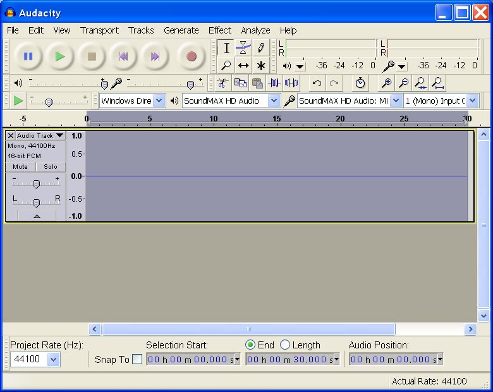This screenshot has height=392, width=493.
Task: Click the playback speed slider handle
Action: point(49,102)
